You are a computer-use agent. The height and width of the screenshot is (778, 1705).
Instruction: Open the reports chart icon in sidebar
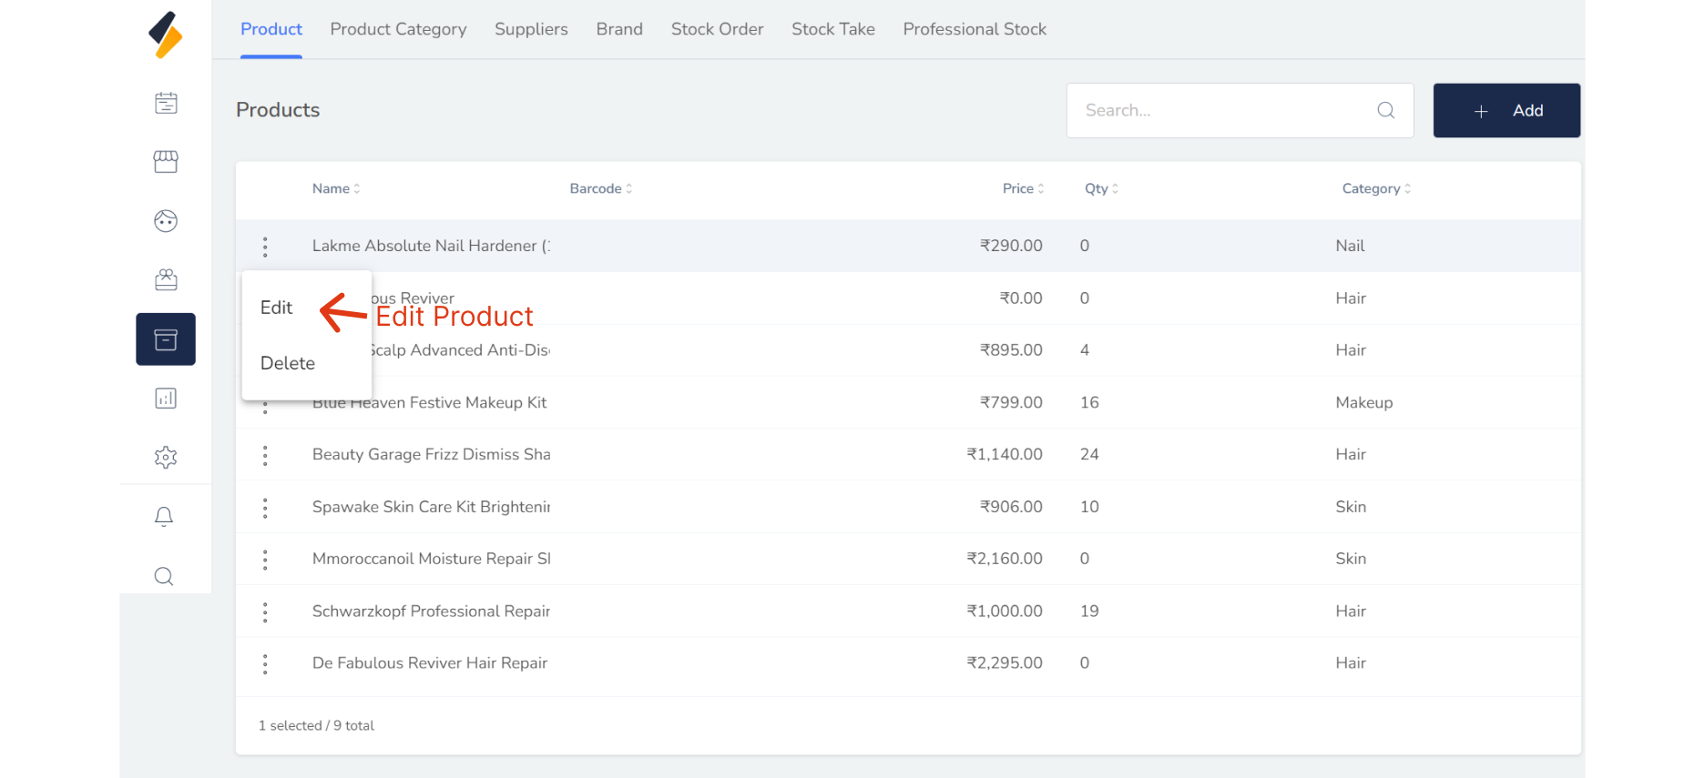pyautogui.click(x=166, y=399)
